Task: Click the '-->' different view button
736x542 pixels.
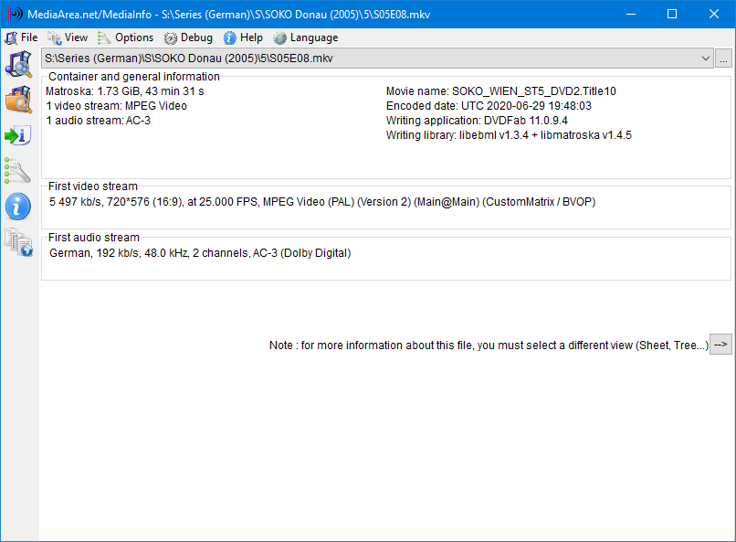Action: click(x=720, y=345)
